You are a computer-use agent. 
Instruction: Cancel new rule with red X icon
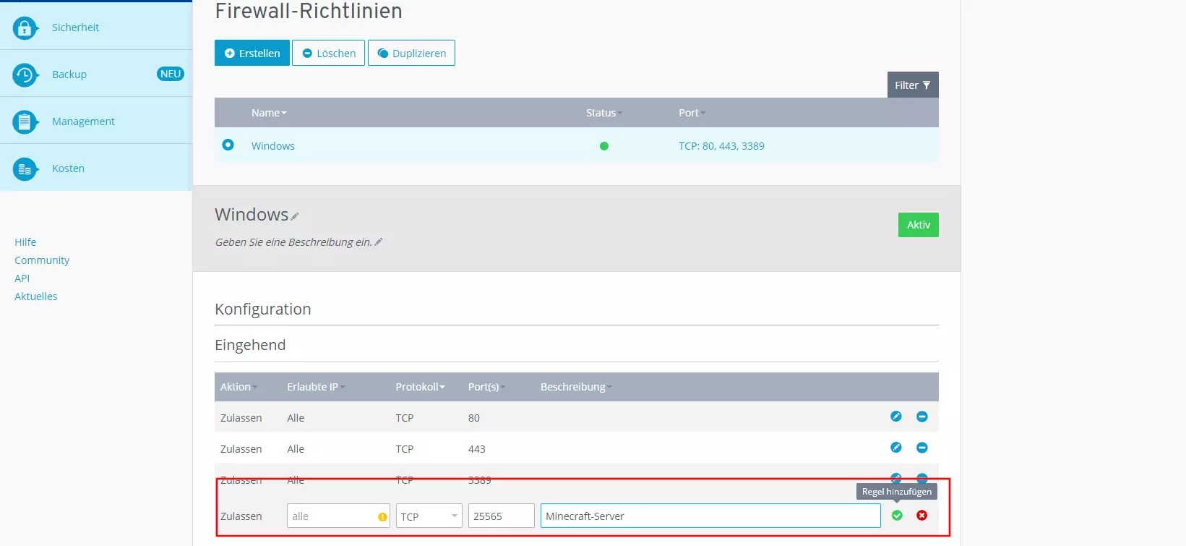point(921,516)
